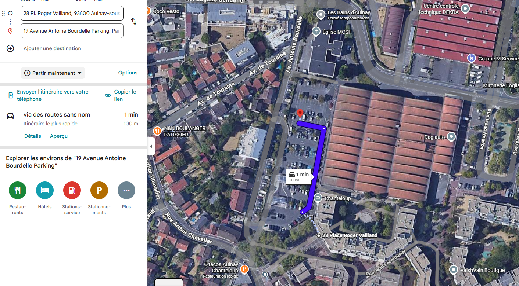
Task: Click Église MCSF cross marker
Action: 316,32
